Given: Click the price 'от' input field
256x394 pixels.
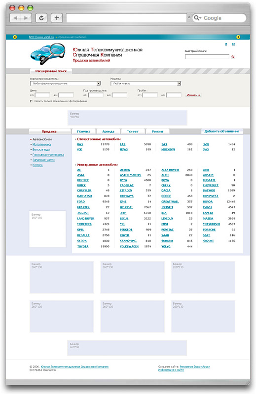Looking at the screenshot, I should [42, 95].
